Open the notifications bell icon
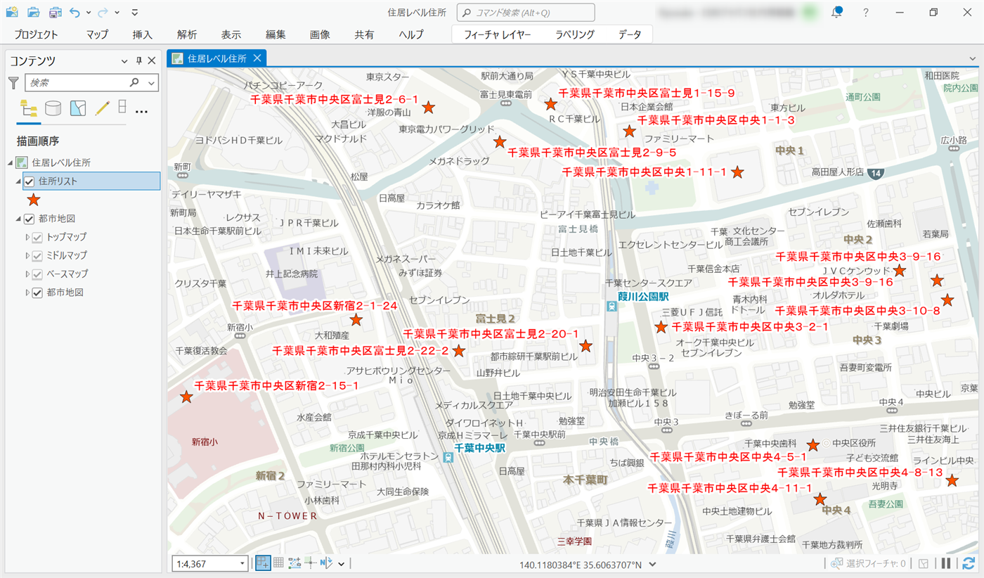 (x=836, y=12)
